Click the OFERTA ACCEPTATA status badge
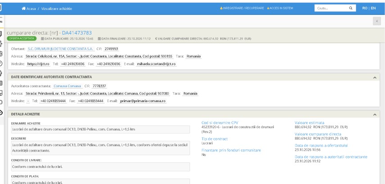The width and height of the screenshot is (385, 184). [22, 39]
